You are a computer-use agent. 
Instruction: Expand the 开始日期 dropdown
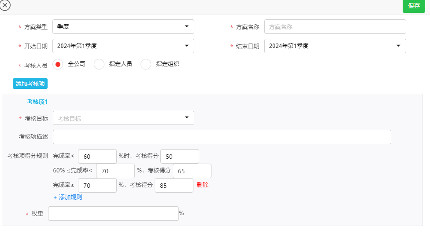tap(123, 46)
